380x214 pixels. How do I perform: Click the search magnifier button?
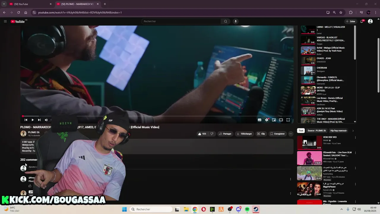(x=225, y=21)
